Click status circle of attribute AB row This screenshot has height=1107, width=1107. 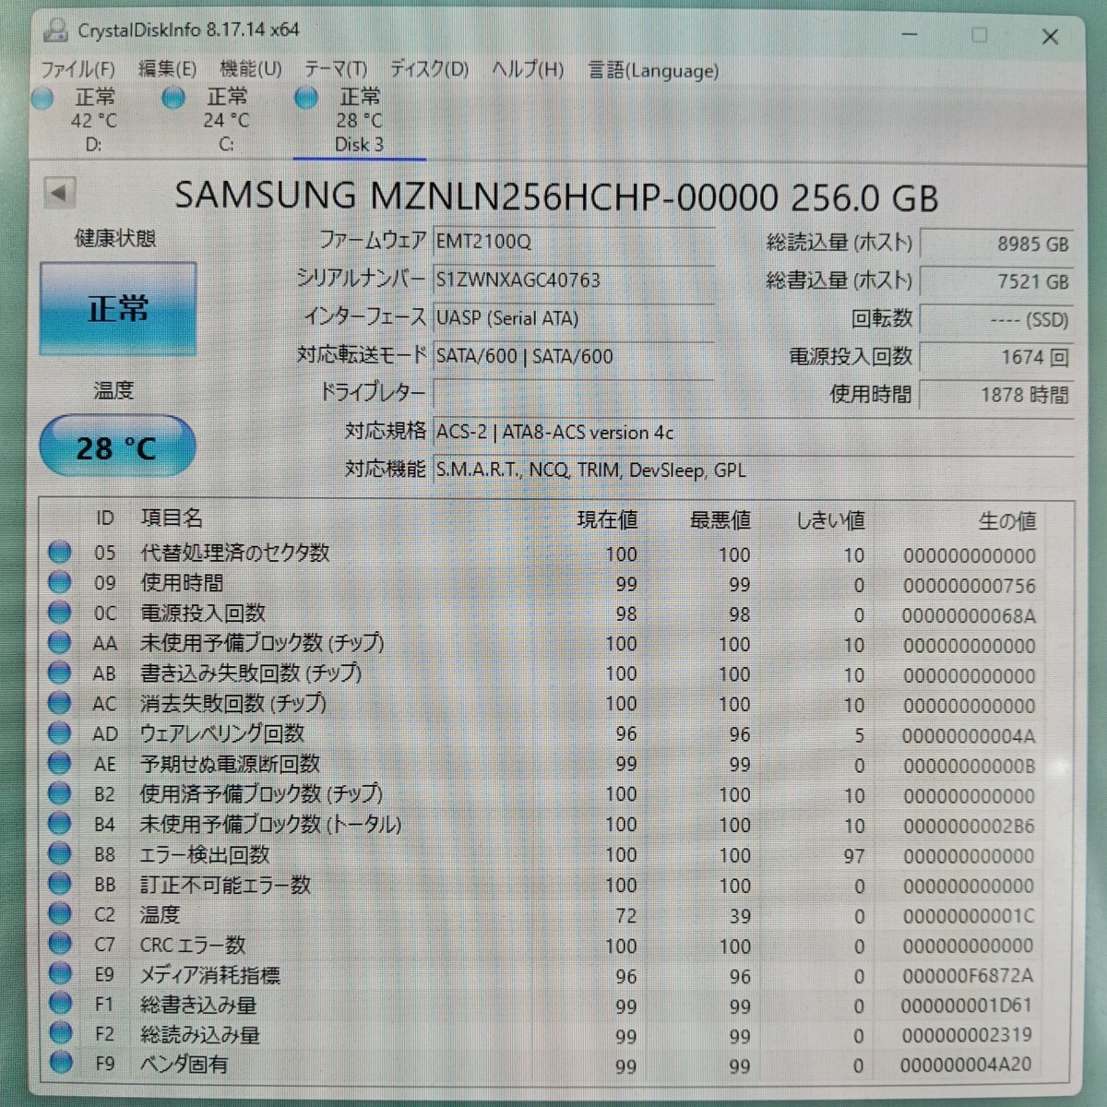60,673
